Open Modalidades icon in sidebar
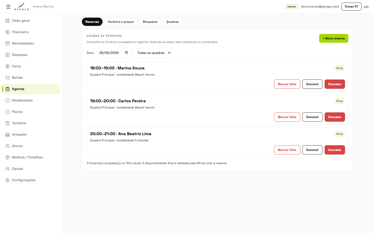Viewport: 373px width, 233px height. point(8,100)
